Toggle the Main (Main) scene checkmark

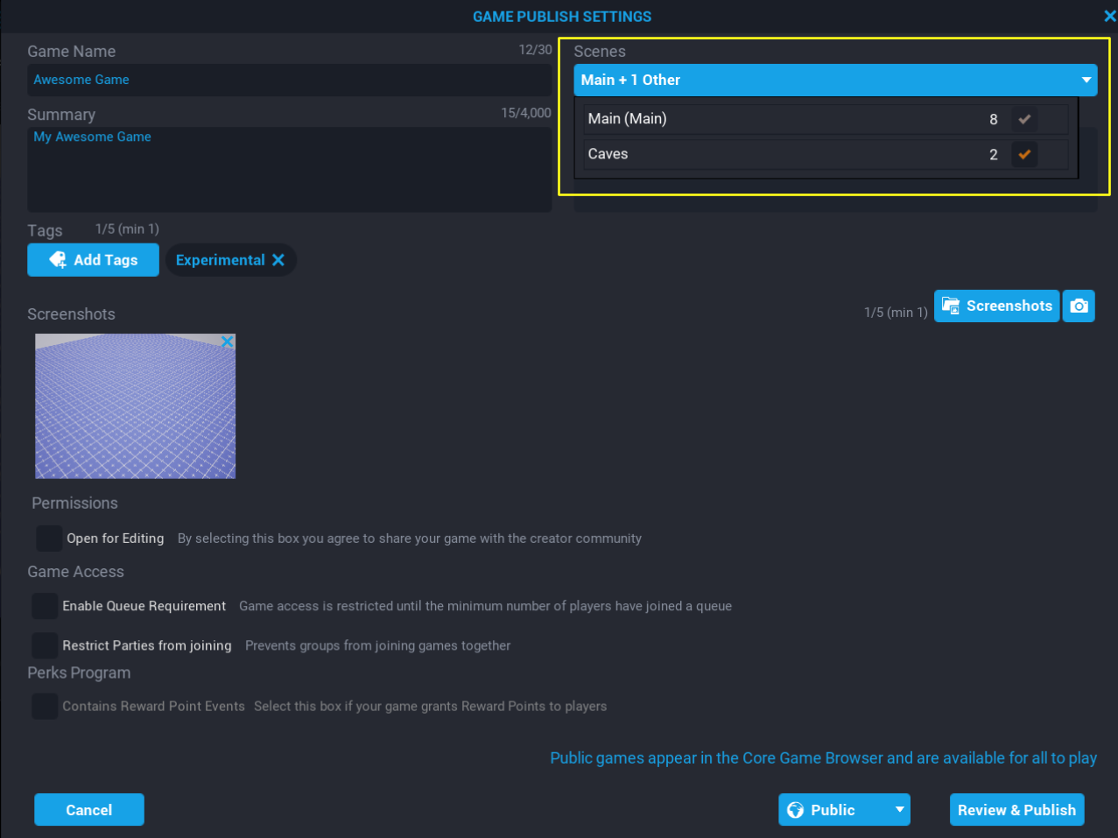pyautogui.click(x=1023, y=119)
